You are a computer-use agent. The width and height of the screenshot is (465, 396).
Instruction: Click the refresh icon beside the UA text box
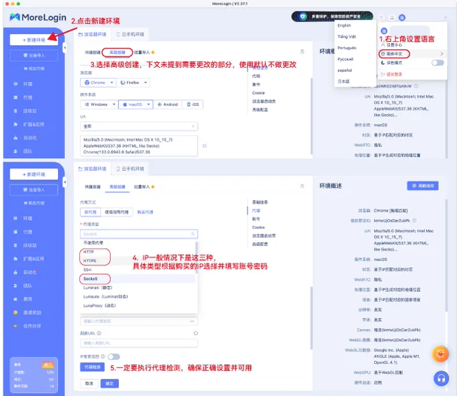[204, 146]
